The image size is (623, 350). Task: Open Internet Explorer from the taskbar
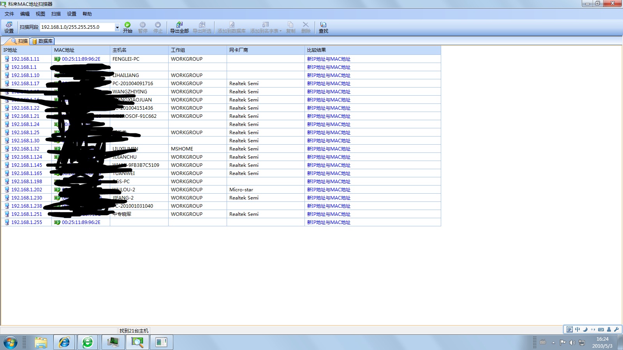[x=64, y=342]
